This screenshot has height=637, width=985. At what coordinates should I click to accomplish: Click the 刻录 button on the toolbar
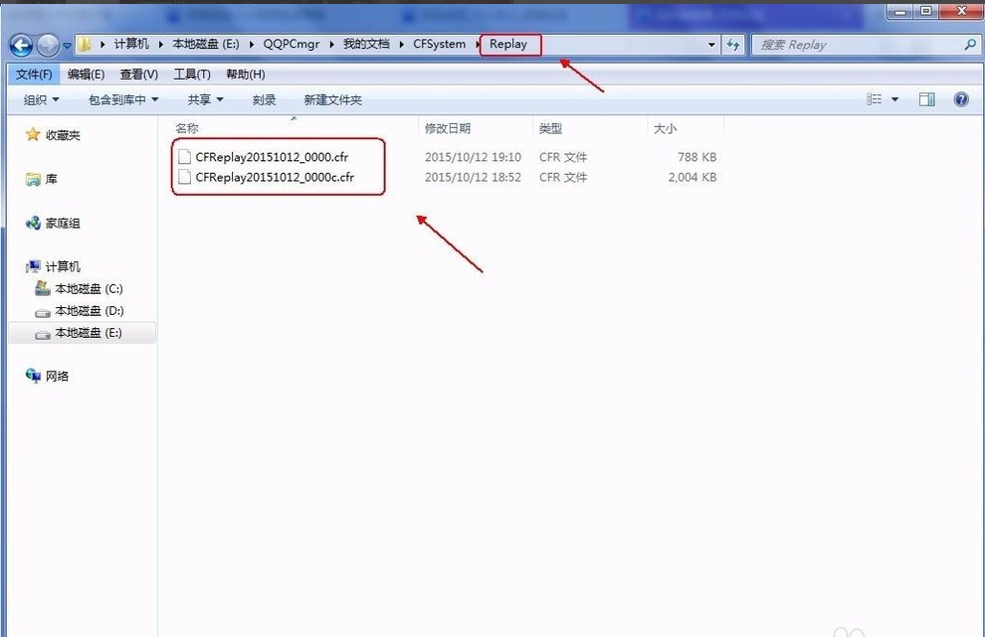pyautogui.click(x=264, y=99)
